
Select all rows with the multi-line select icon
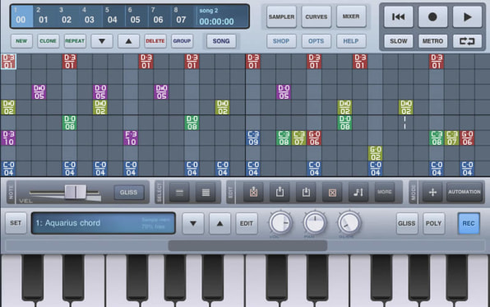206,192
